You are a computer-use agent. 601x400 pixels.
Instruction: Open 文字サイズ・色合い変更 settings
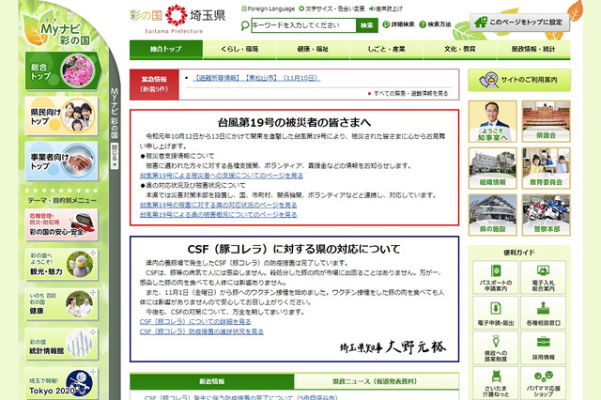331,8
